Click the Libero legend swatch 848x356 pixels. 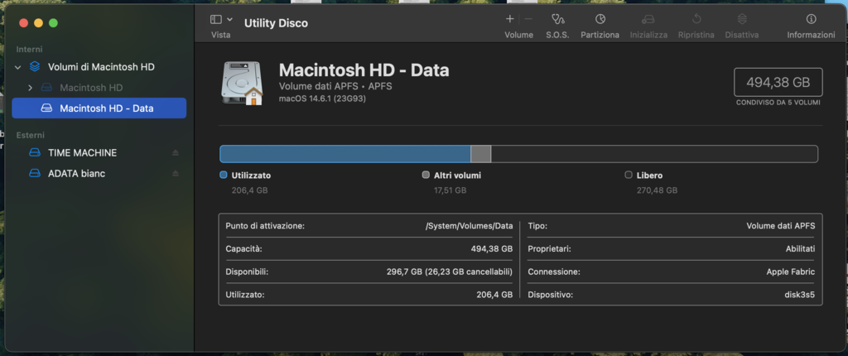point(629,176)
